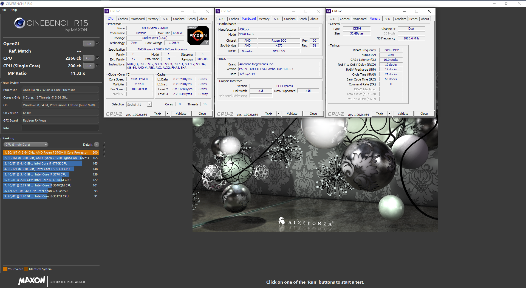526x288 pixels.
Task: Click Close button in first CPU-Z window
Action: coord(202,114)
